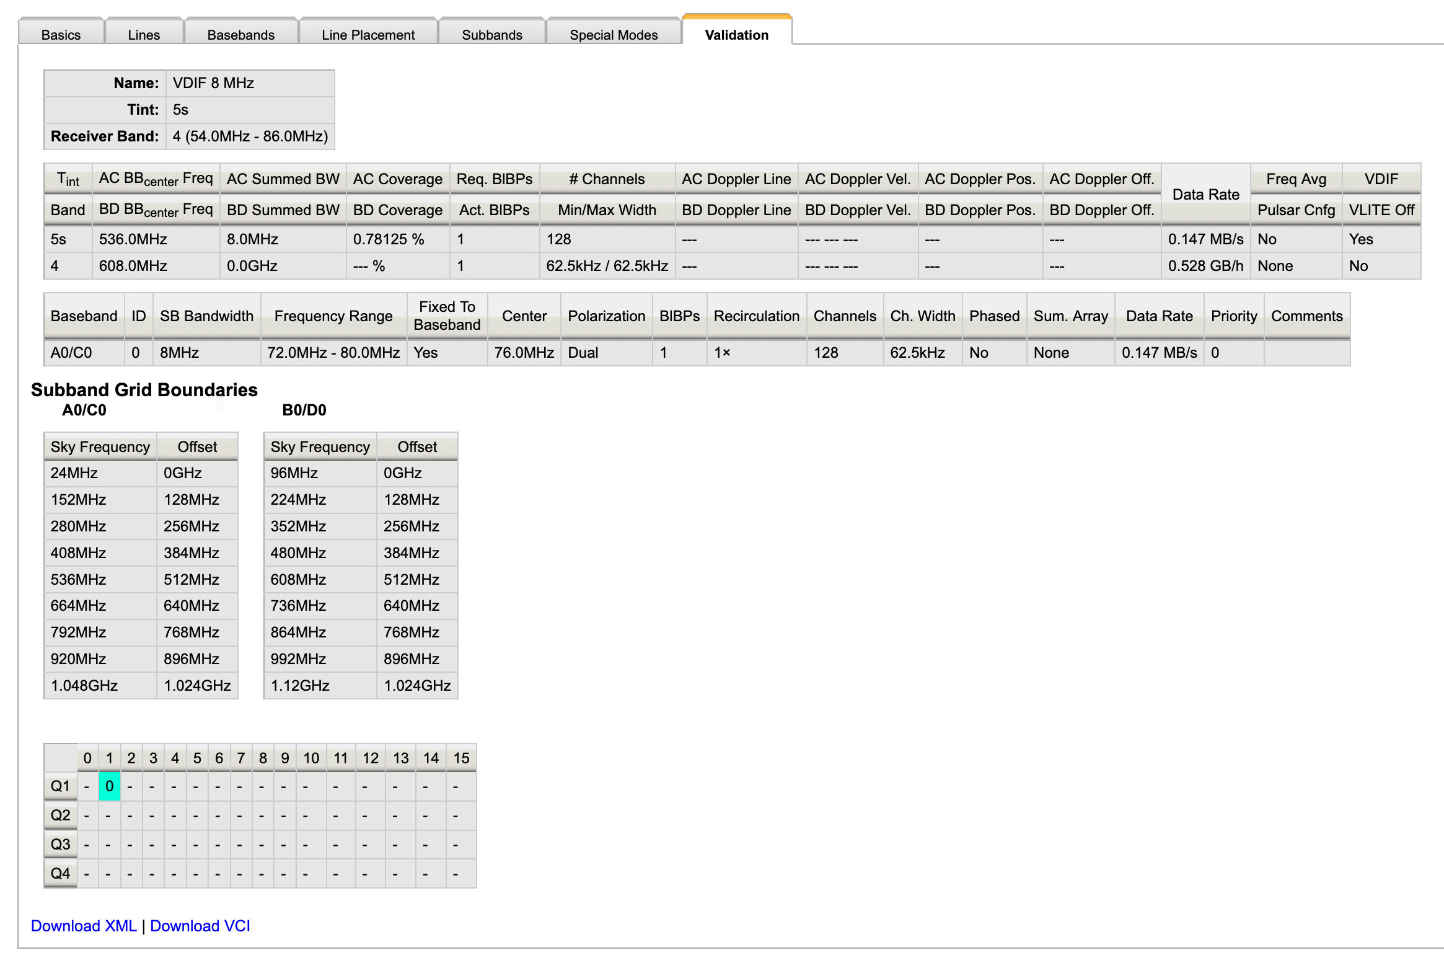Click the 536MHz sky frequency cell
This screenshot has width=1444, height=958.
click(x=77, y=579)
